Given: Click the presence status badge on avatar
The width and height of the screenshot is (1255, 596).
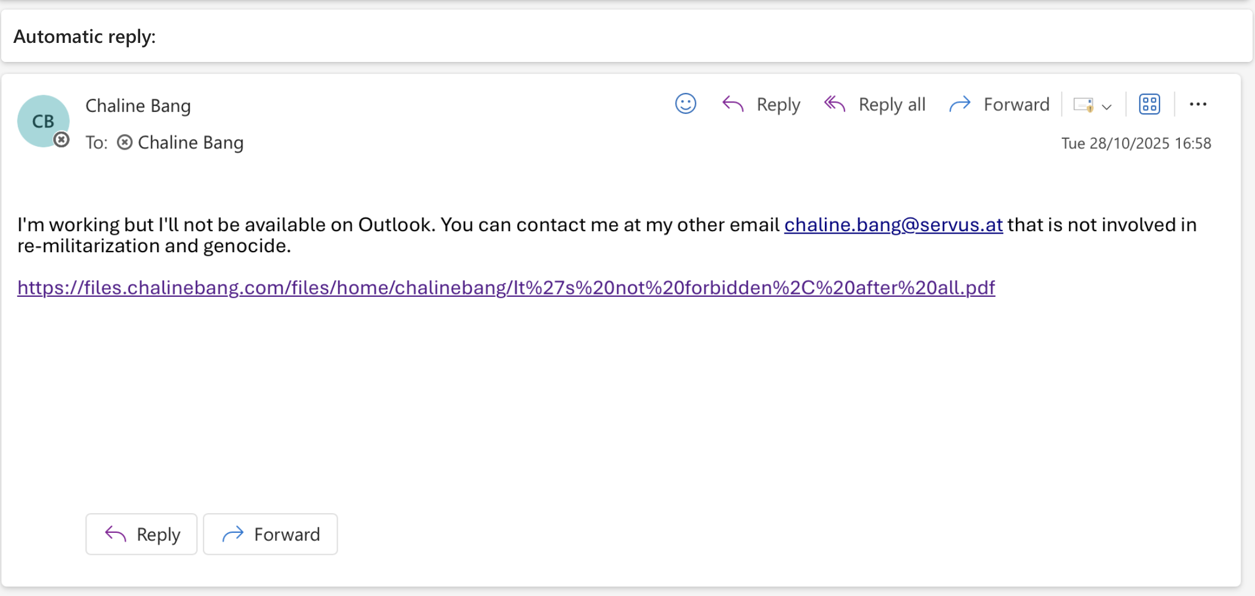Looking at the screenshot, I should click(61, 140).
